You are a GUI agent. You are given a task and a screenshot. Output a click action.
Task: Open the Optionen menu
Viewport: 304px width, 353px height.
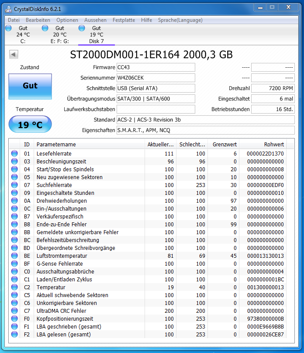[67, 20]
